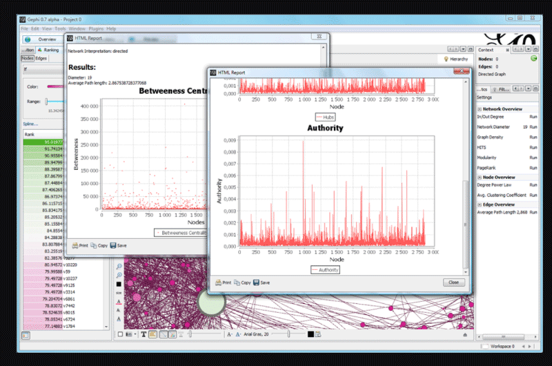Click the Hierarchy lightbulb icon
This screenshot has height=366, width=552.
[x=446, y=59]
